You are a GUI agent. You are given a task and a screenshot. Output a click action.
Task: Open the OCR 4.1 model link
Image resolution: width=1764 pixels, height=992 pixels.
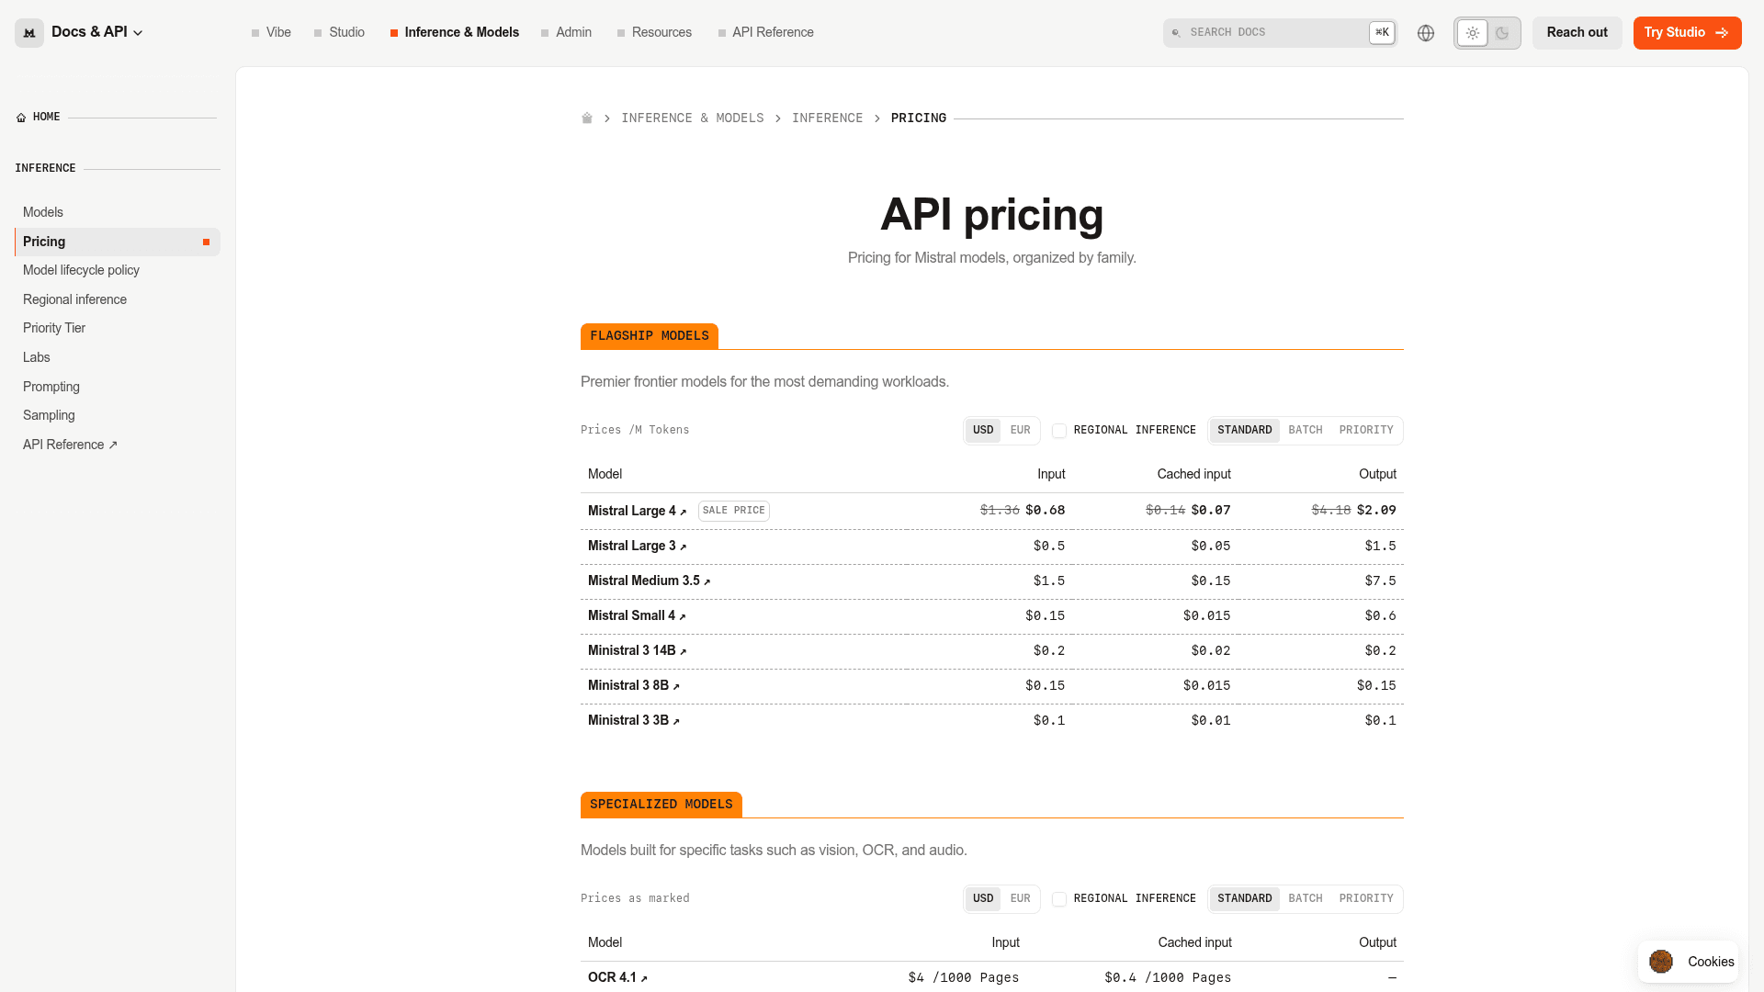617,977
